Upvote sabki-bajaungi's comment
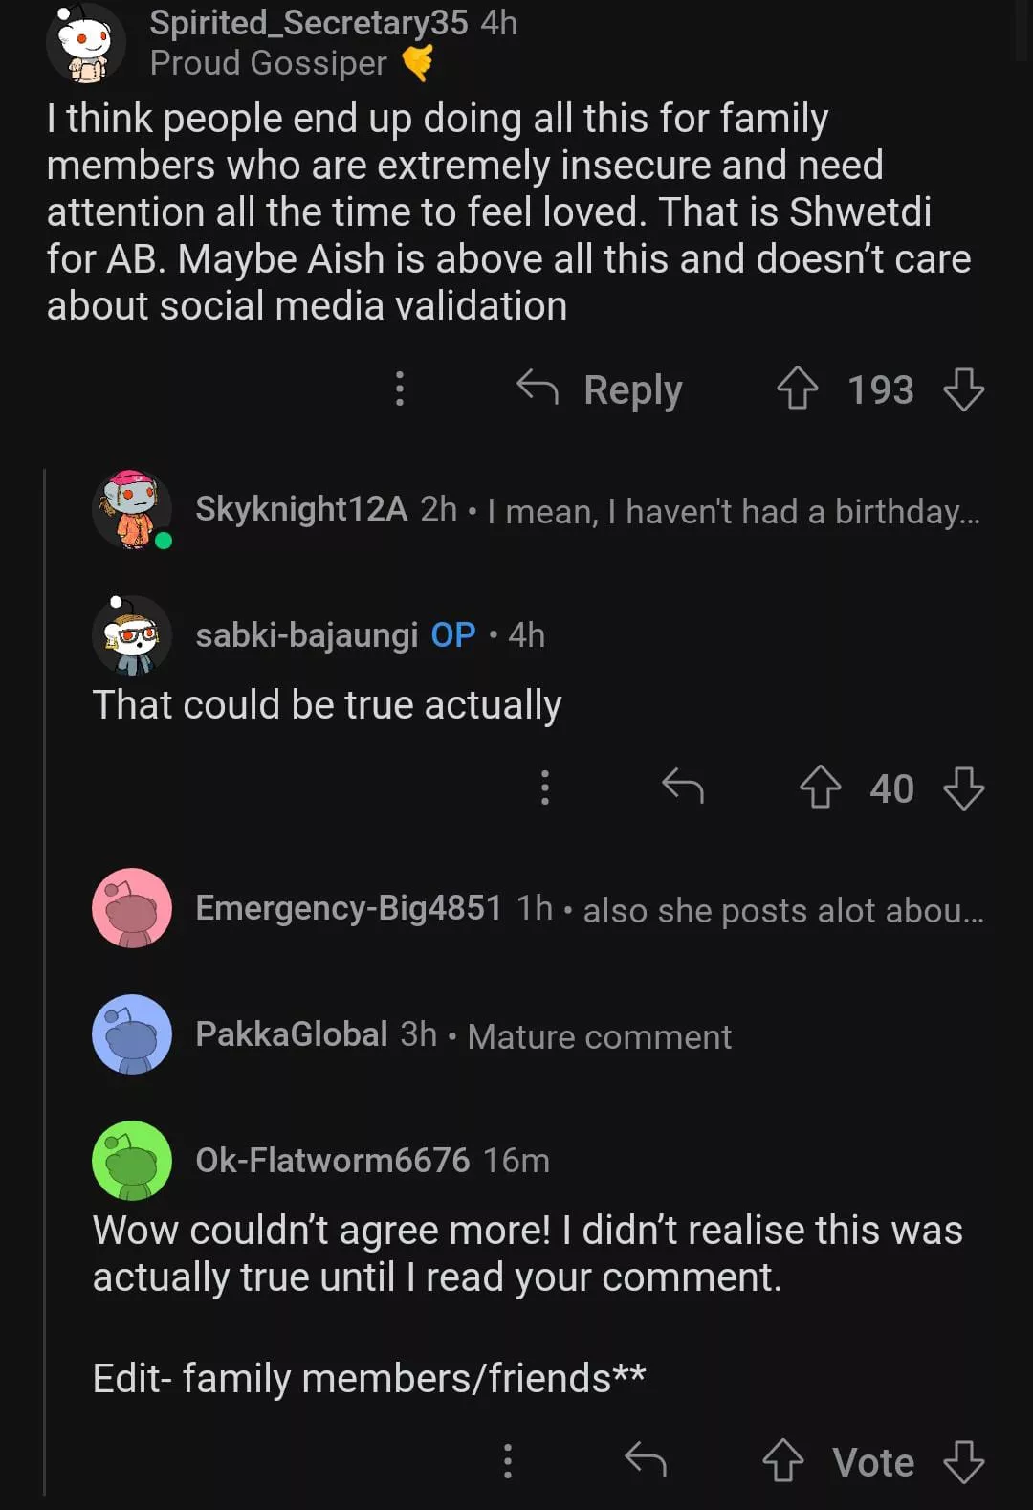This screenshot has height=1510, width=1033. click(x=820, y=788)
